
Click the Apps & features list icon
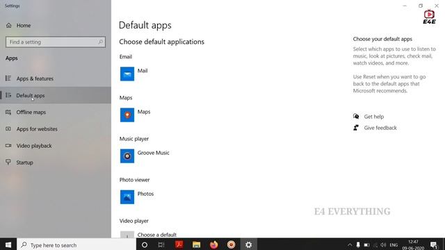tap(8, 78)
